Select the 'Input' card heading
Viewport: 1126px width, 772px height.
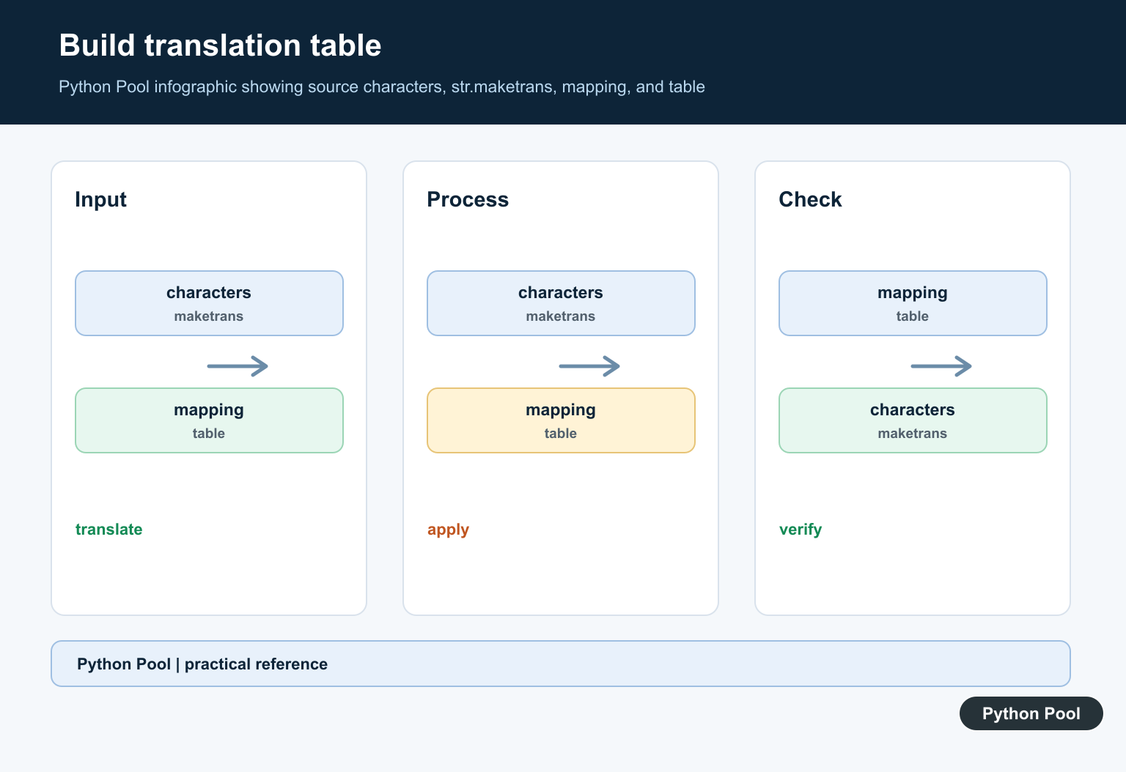pyautogui.click(x=100, y=199)
